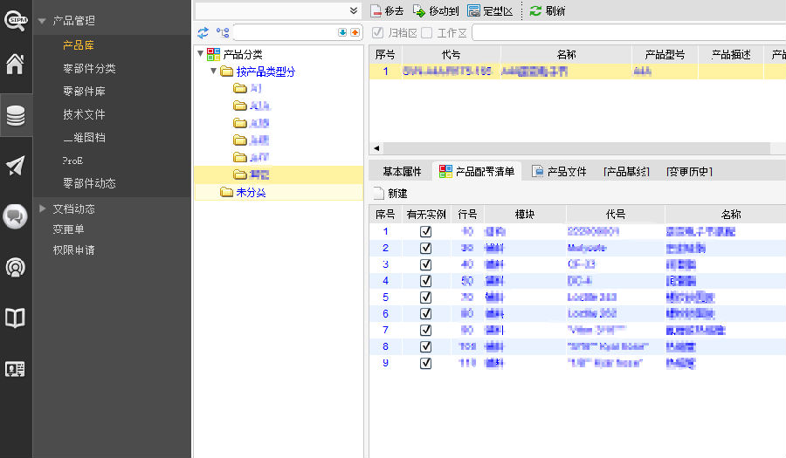
Task: Click the paper plane icon in the sidebar
Action: click(15, 166)
